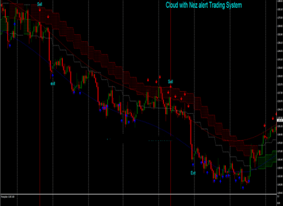The height and width of the screenshot is (206, 283).
Task: Click the green cloud block at the right side
Action: pos(267,160)
